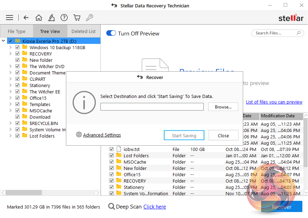Screen dimensions: 308x218
Task: Click the search magnifier in Search Files
Action: click(x=298, y=33)
